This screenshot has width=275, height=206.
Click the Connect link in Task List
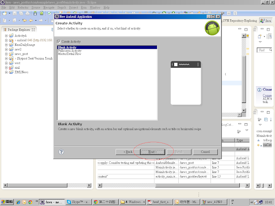point(267,95)
